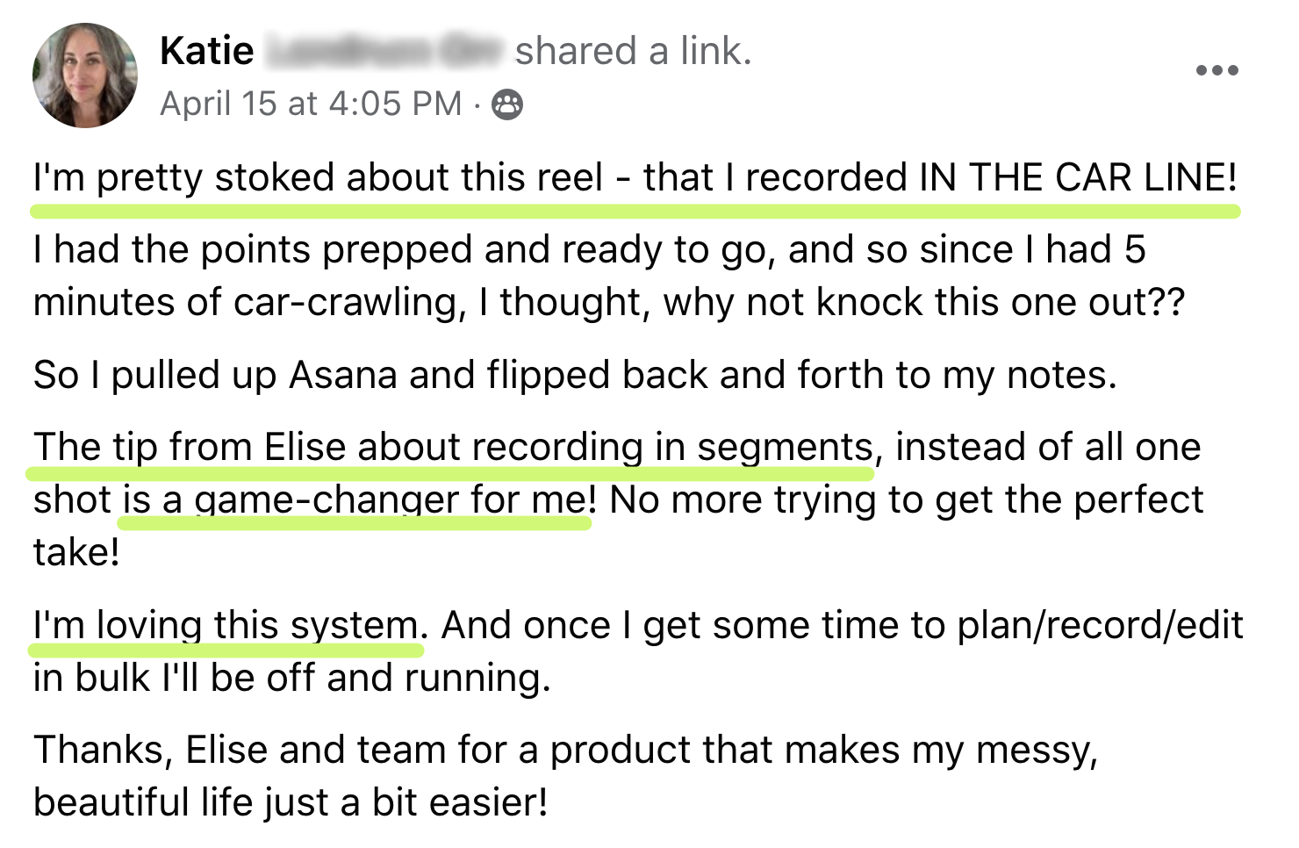This screenshot has width=1299, height=848.
Task: Click the blurred surname beside Katie
Action: coord(384,51)
